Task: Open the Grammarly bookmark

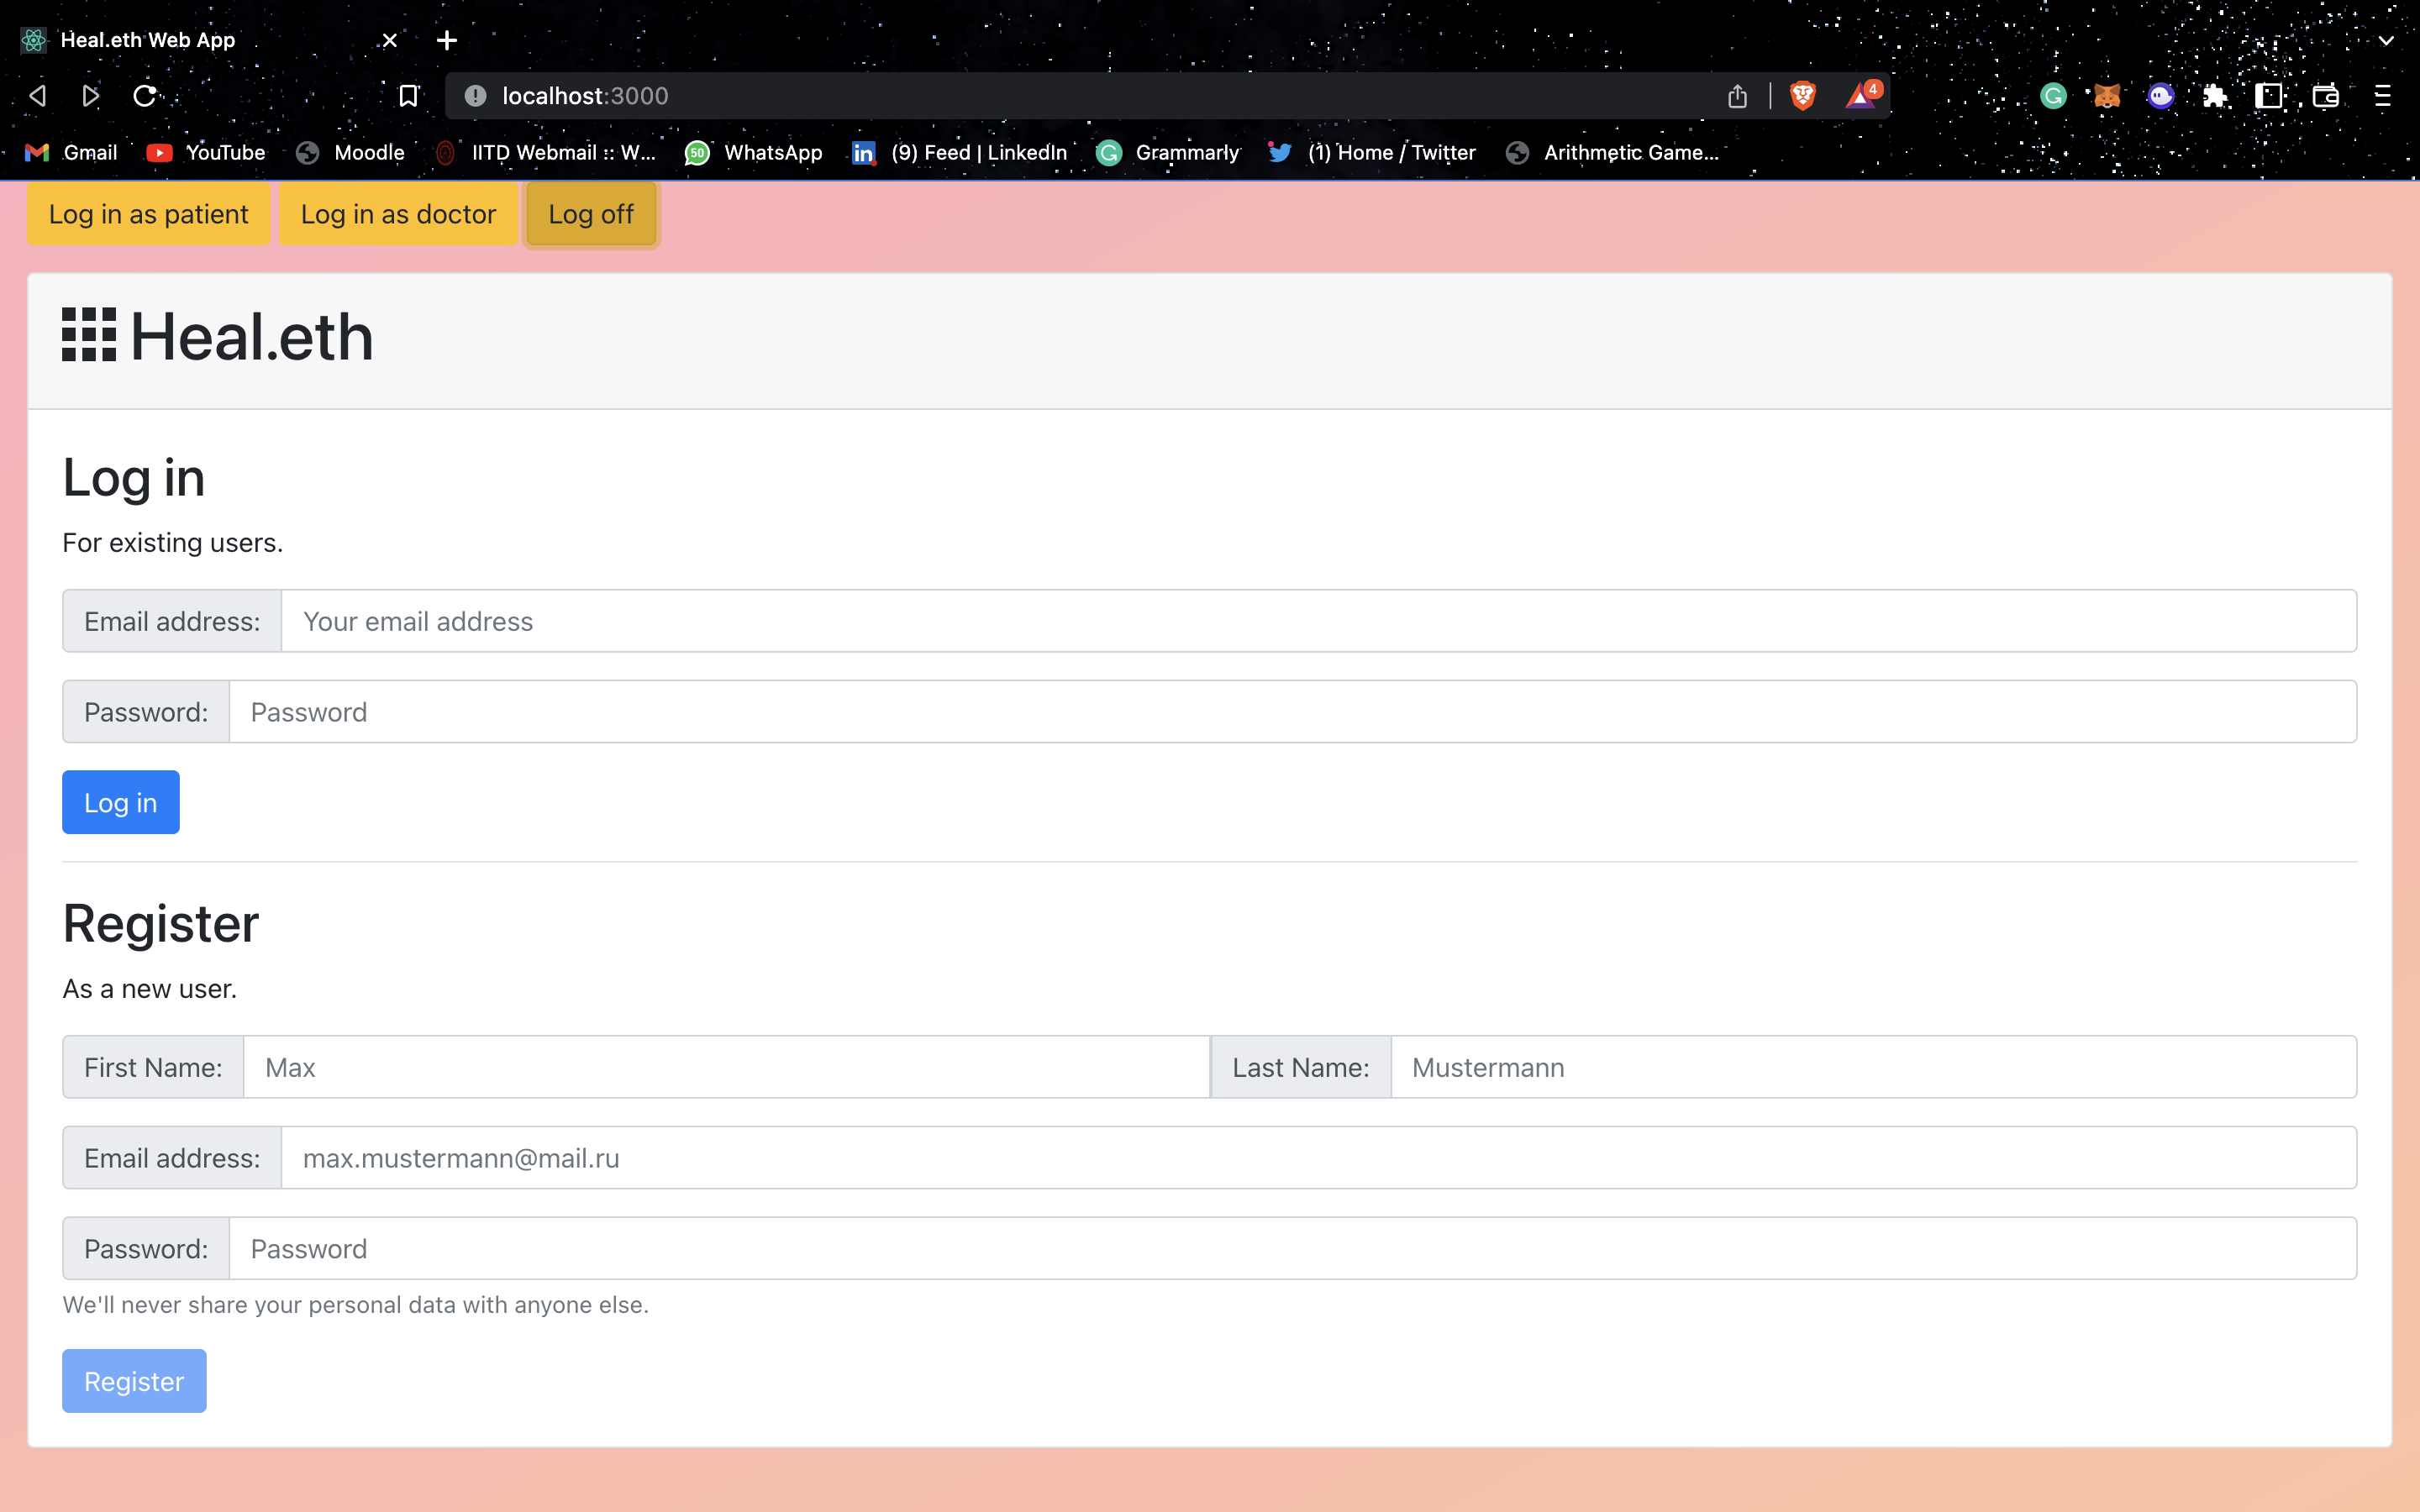Action: (x=1168, y=152)
